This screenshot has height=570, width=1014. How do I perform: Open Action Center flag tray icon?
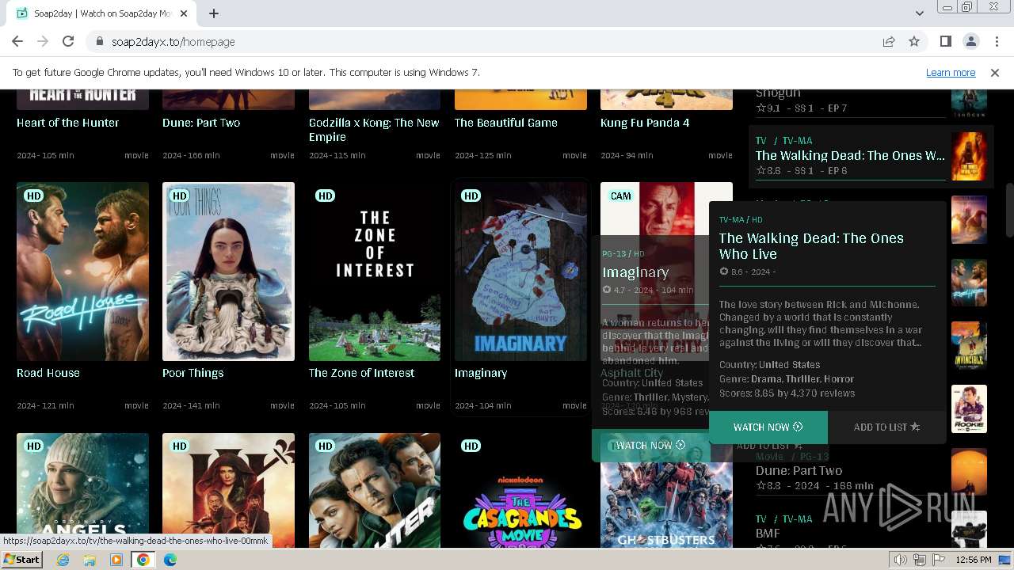939,560
